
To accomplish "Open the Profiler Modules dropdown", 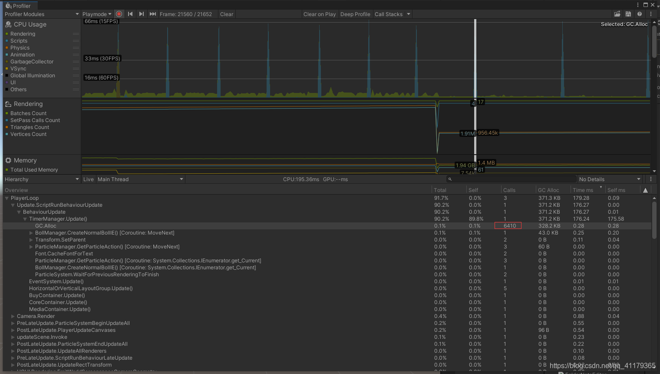I will 42,14.
